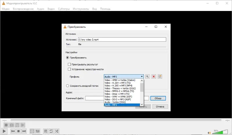Click the red Record button
The image size is (232, 135).
tap(6, 125)
